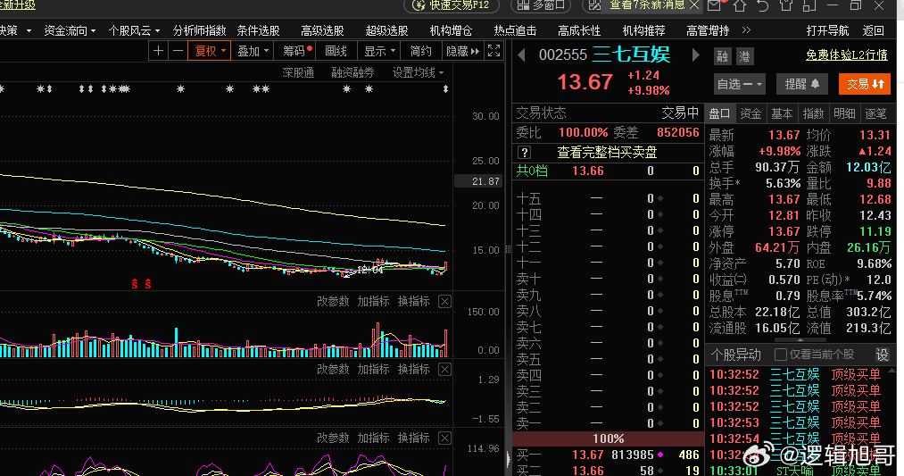
Task: Switch to the 指数 tab
Action: click(814, 113)
